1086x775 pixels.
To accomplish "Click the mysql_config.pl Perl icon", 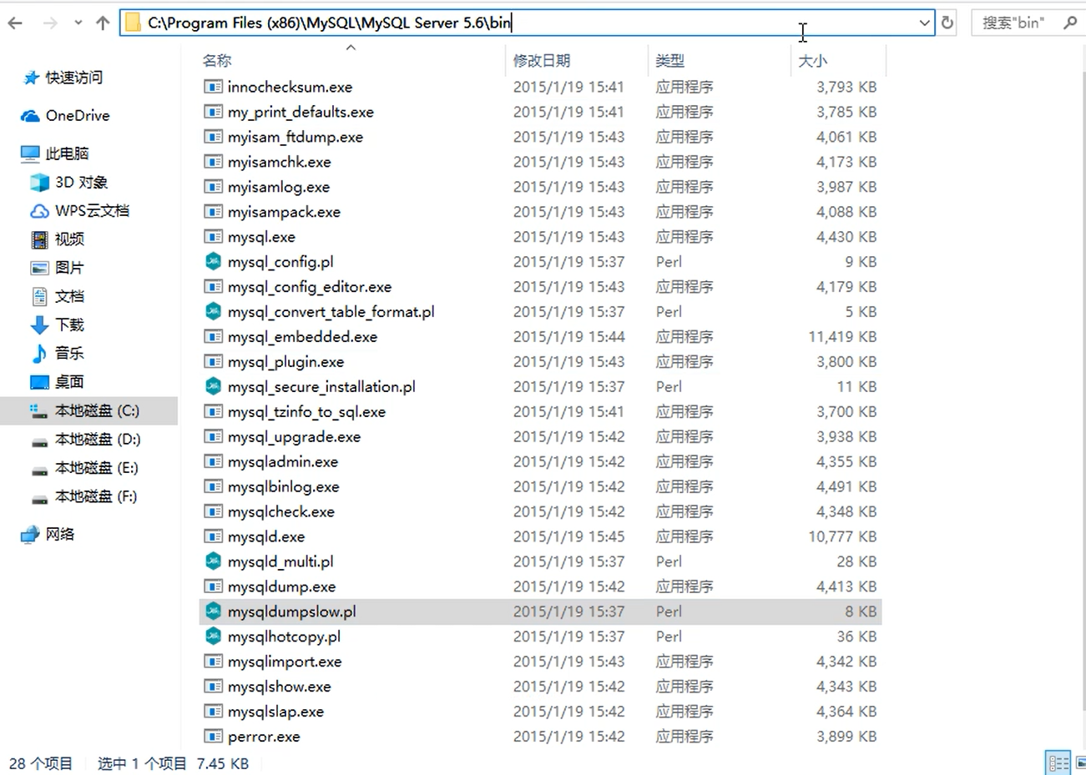I will pyautogui.click(x=214, y=261).
